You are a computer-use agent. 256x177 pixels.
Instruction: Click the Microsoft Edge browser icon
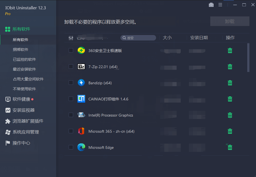click(x=81, y=147)
